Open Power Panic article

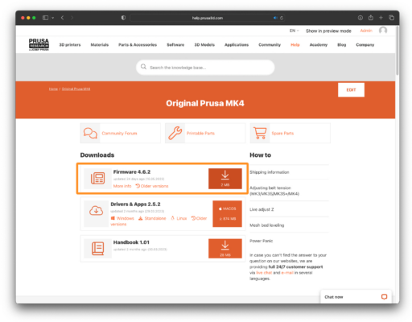pyautogui.click(x=261, y=241)
